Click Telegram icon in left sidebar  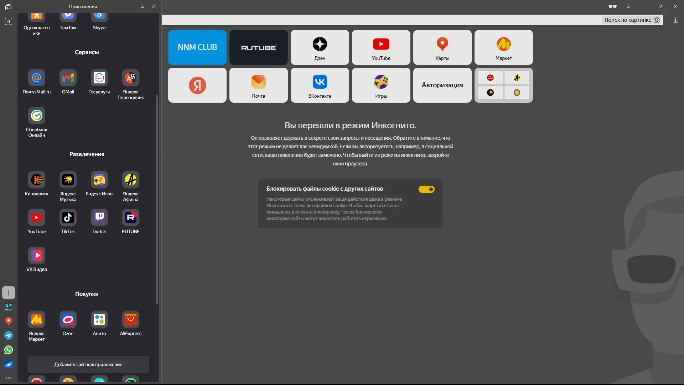[9, 335]
